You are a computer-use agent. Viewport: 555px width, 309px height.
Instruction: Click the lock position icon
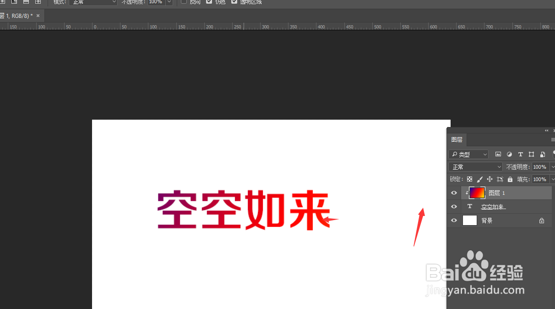(490, 179)
